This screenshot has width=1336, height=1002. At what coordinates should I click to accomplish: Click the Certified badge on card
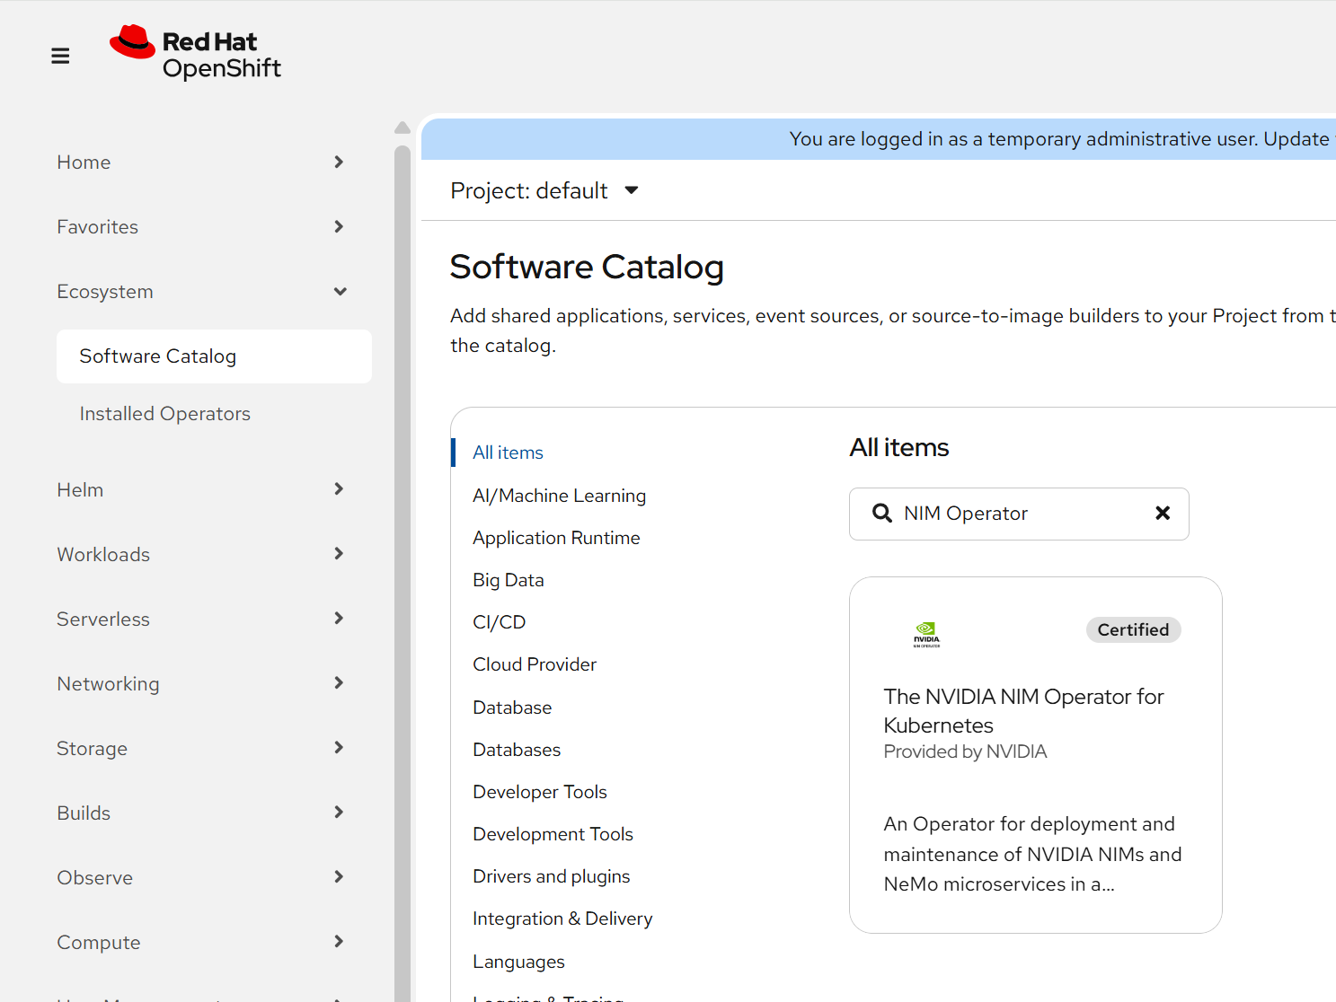(1132, 629)
